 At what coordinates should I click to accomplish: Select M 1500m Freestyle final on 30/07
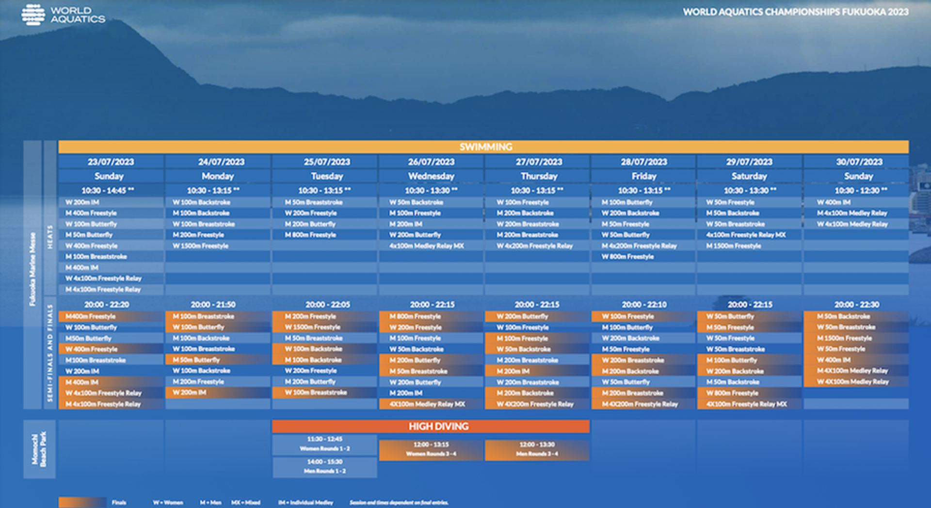tap(844, 338)
